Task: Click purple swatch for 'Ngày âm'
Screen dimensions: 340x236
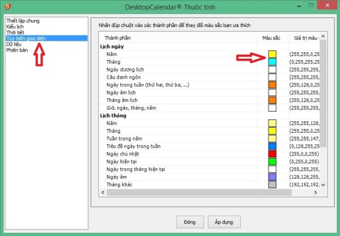Action: (272, 177)
